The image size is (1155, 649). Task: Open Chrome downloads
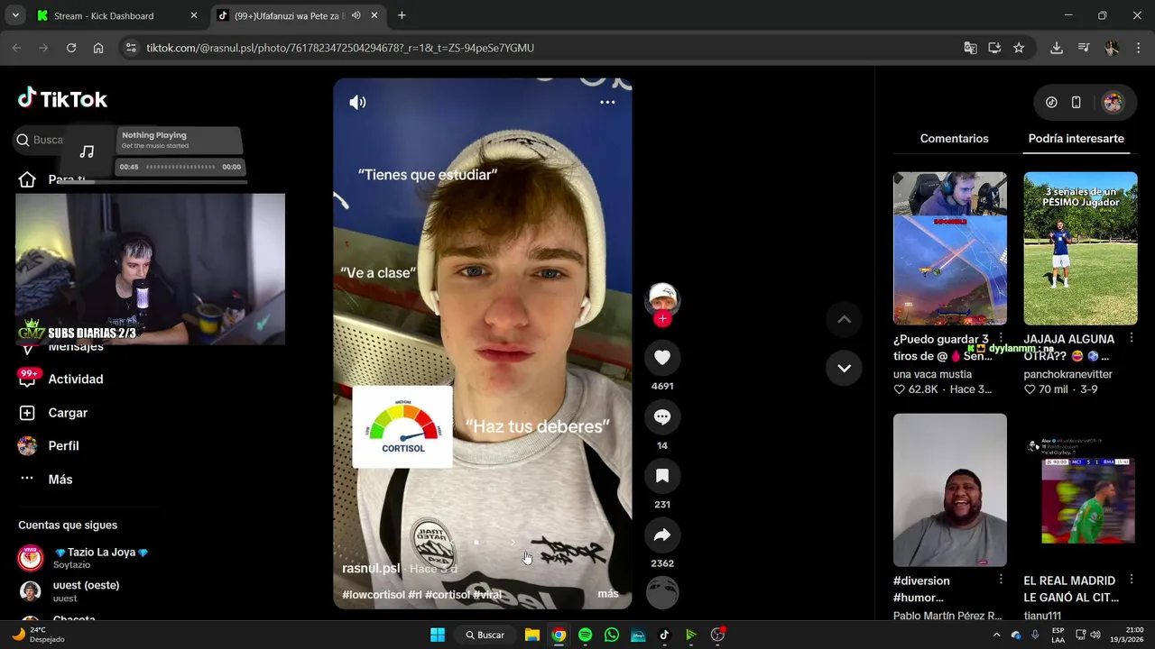1057,48
